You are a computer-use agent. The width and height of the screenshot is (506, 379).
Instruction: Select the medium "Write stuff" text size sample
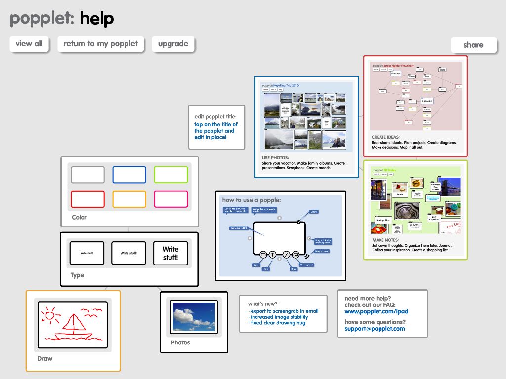click(x=128, y=253)
